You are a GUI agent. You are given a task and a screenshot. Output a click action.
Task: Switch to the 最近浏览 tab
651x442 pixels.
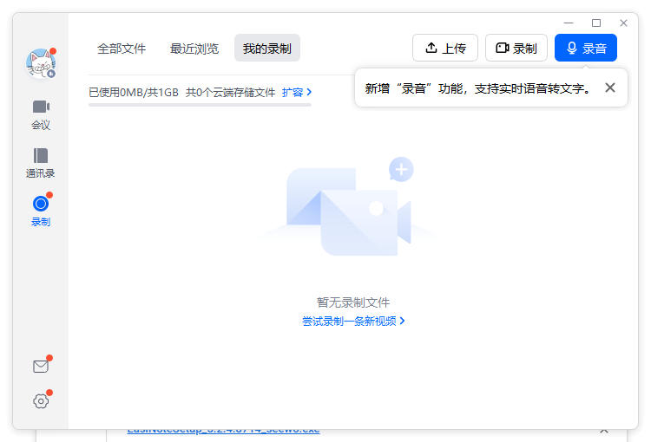194,49
